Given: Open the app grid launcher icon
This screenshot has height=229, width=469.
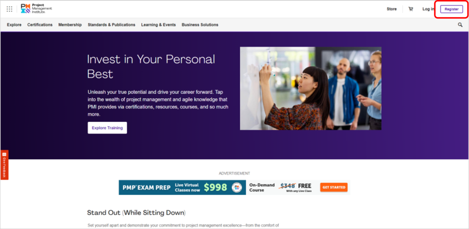Looking at the screenshot, I should point(10,9).
